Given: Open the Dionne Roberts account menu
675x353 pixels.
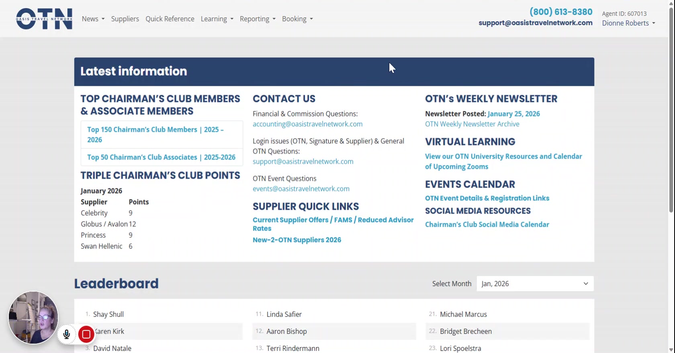Looking at the screenshot, I should pyautogui.click(x=628, y=23).
